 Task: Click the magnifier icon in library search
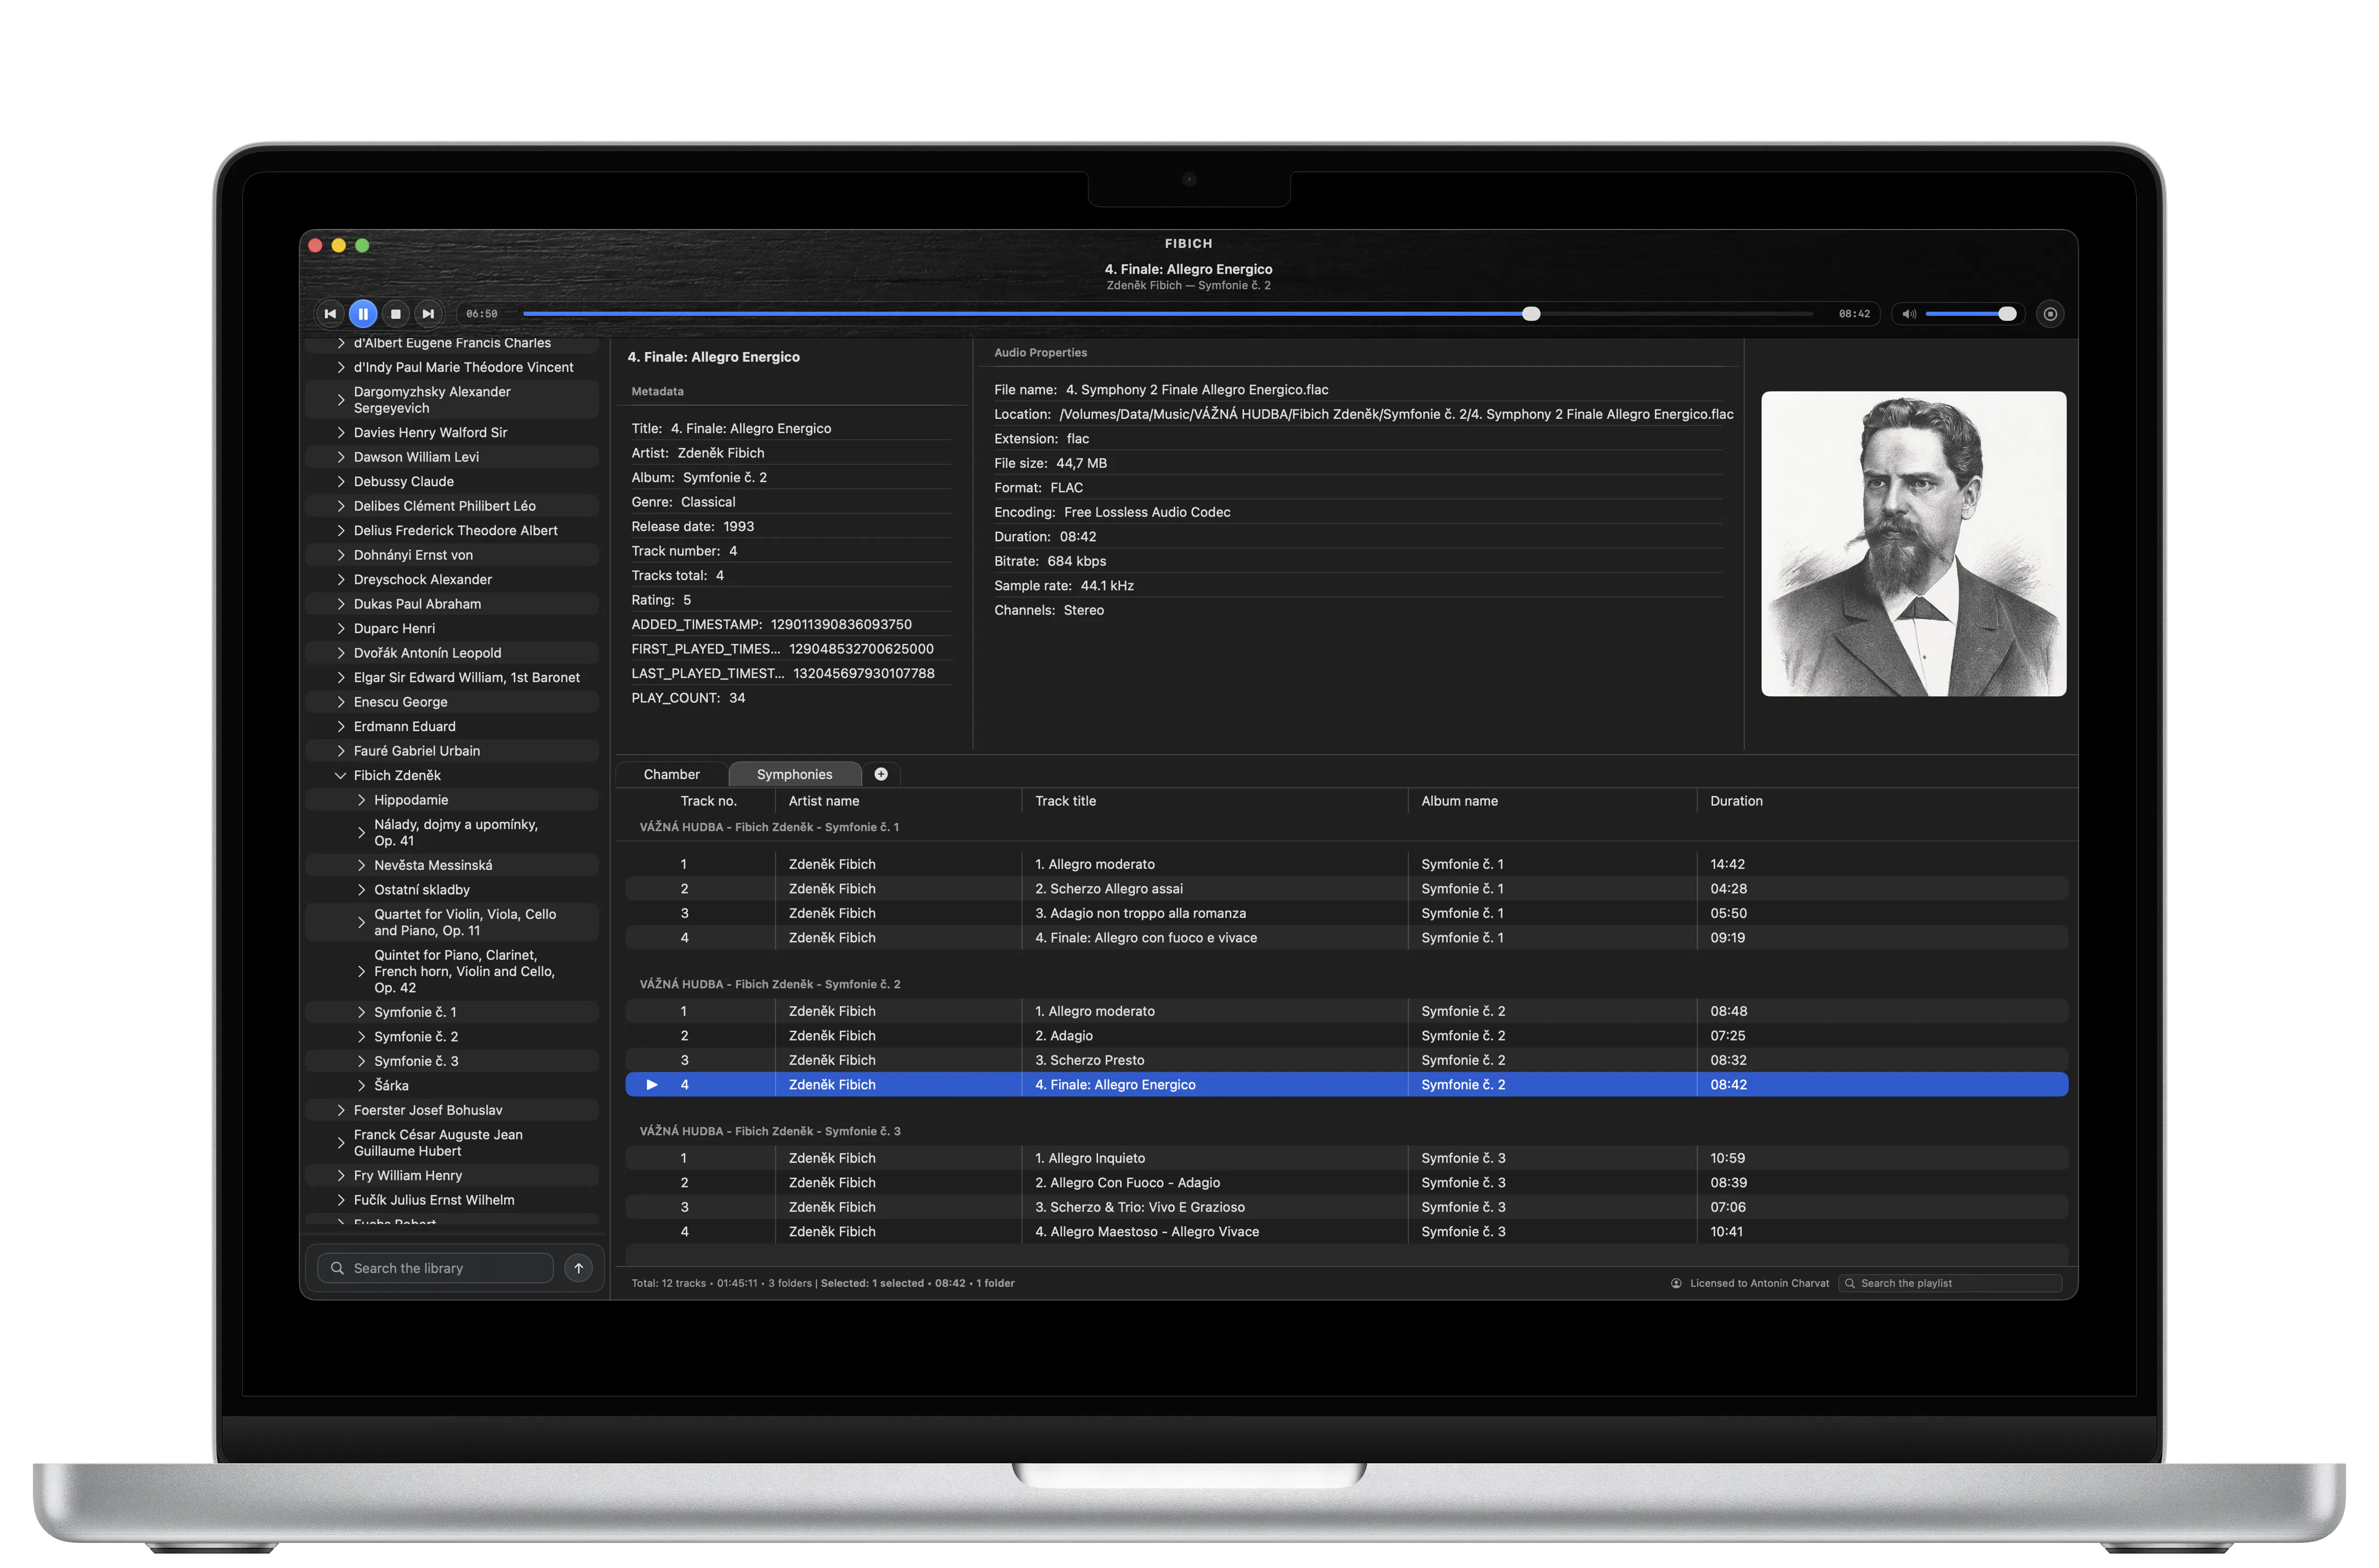[x=338, y=1268]
